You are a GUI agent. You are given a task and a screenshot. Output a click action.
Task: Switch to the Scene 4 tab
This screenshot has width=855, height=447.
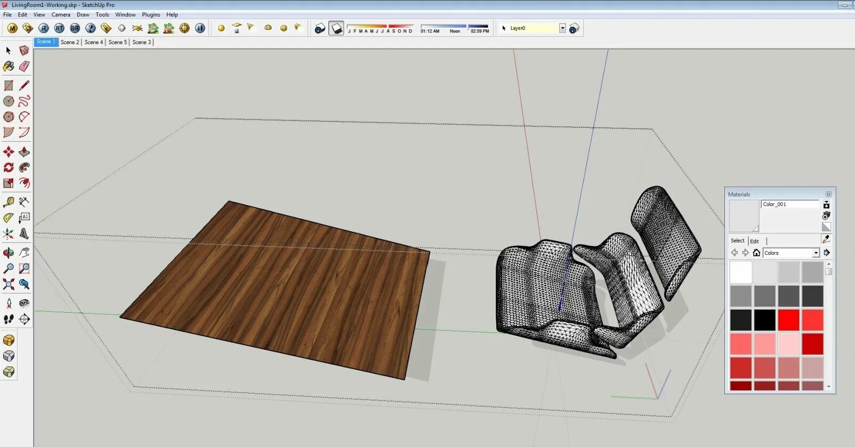click(94, 42)
